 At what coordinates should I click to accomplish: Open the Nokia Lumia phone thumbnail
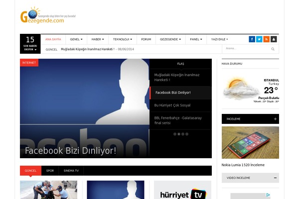pos(250,142)
